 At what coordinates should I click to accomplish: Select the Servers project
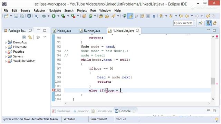(18, 56)
